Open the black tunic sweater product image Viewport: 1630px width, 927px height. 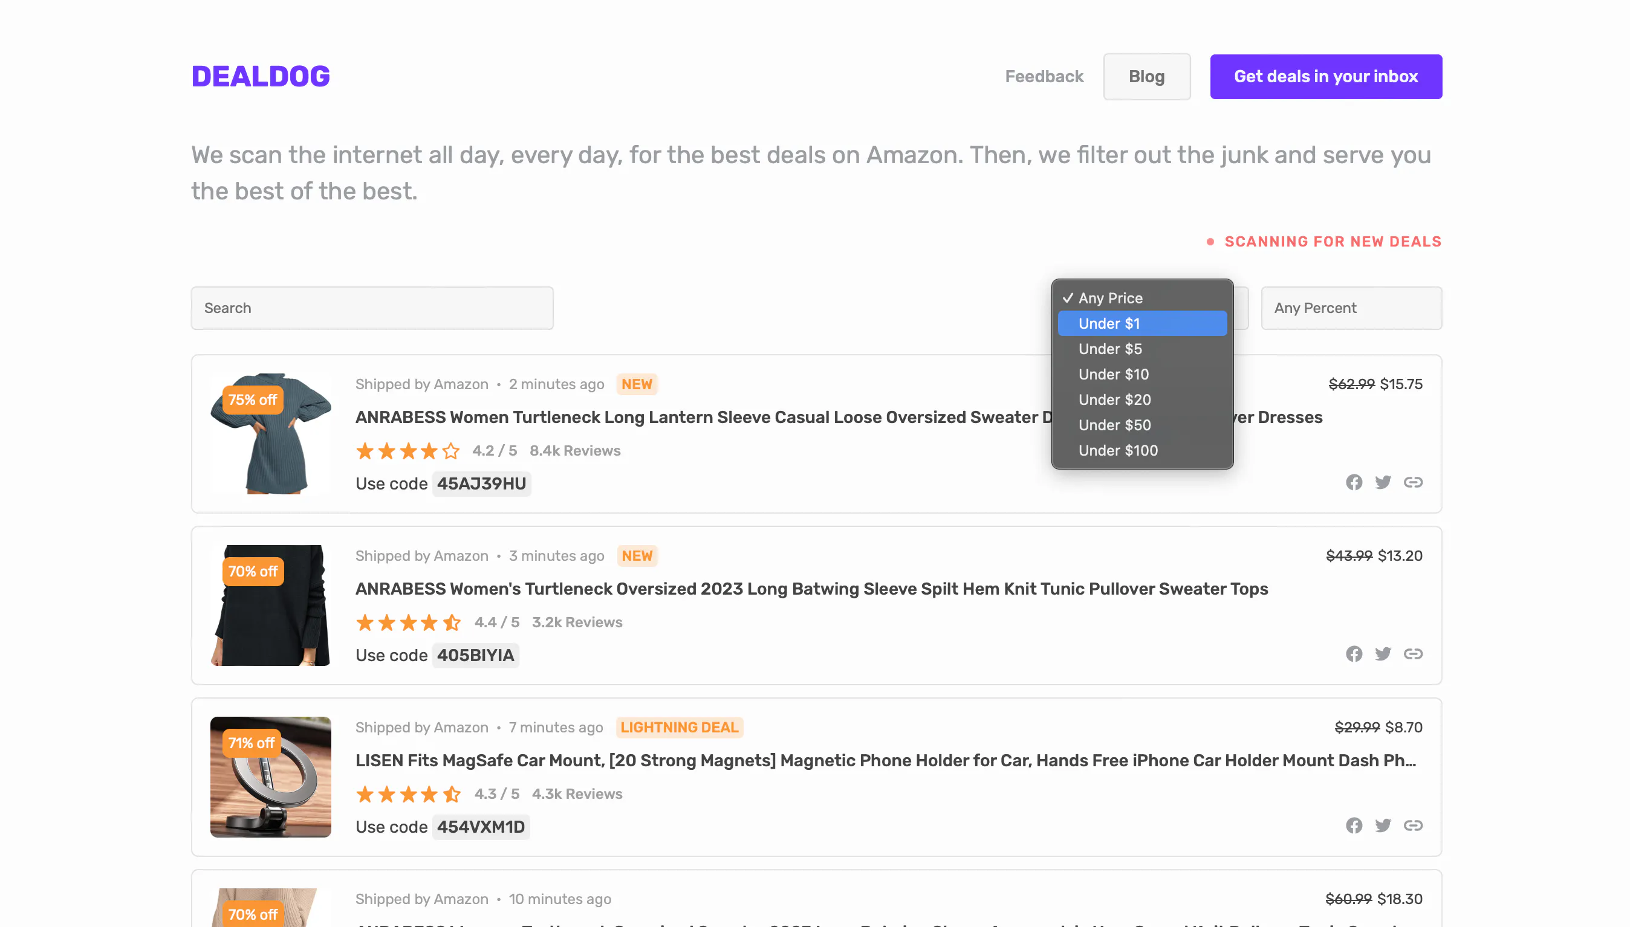(x=271, y=606)
